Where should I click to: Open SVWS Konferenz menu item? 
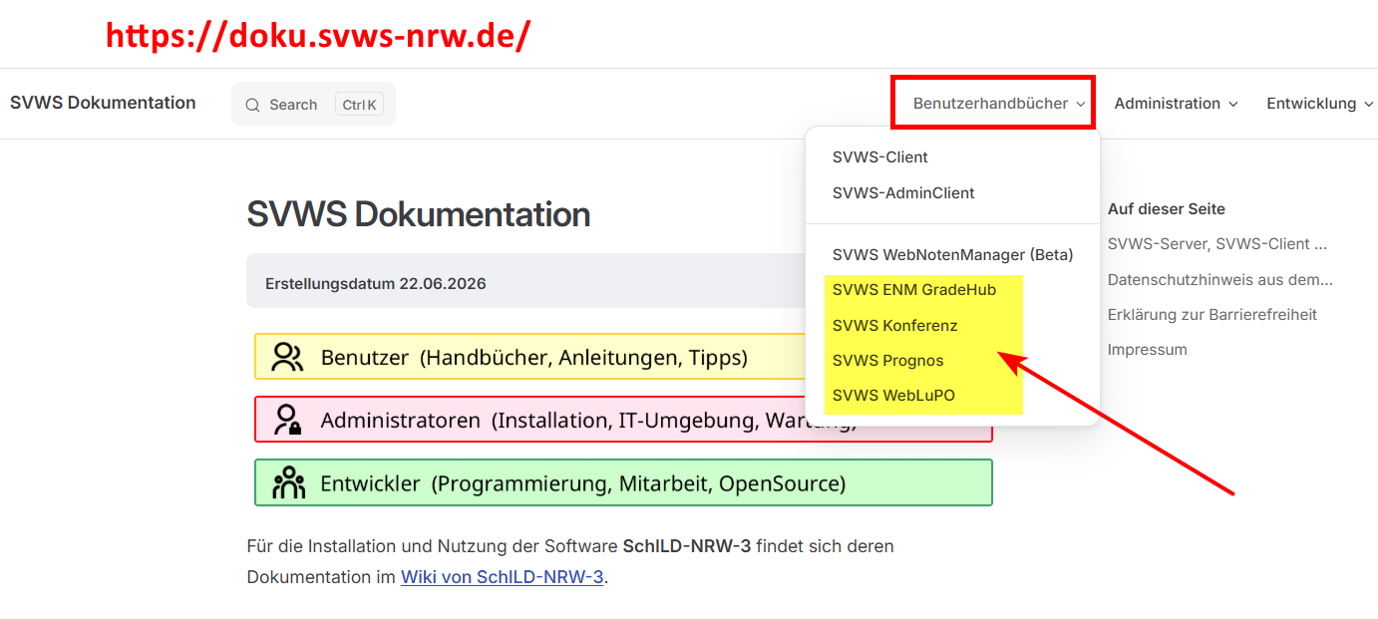[895, 325]
